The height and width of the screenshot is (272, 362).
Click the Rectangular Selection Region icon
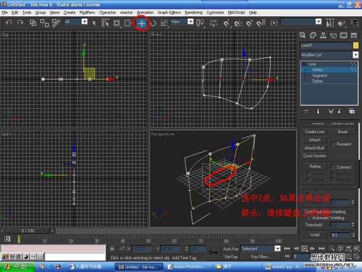(117, 23)
